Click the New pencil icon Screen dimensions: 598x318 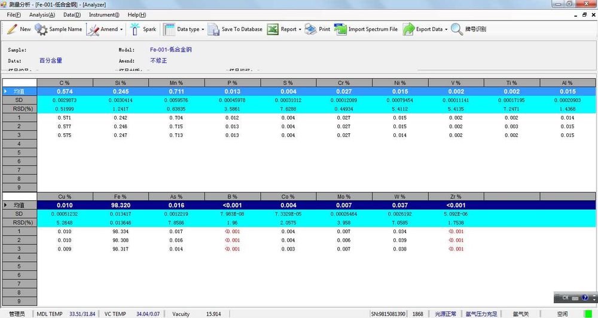[x=12, y=29]
